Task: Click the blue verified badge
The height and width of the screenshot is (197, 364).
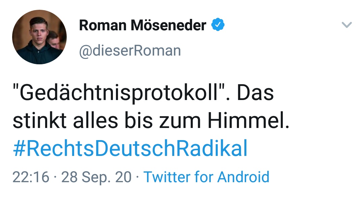Action: click(218, 25)
